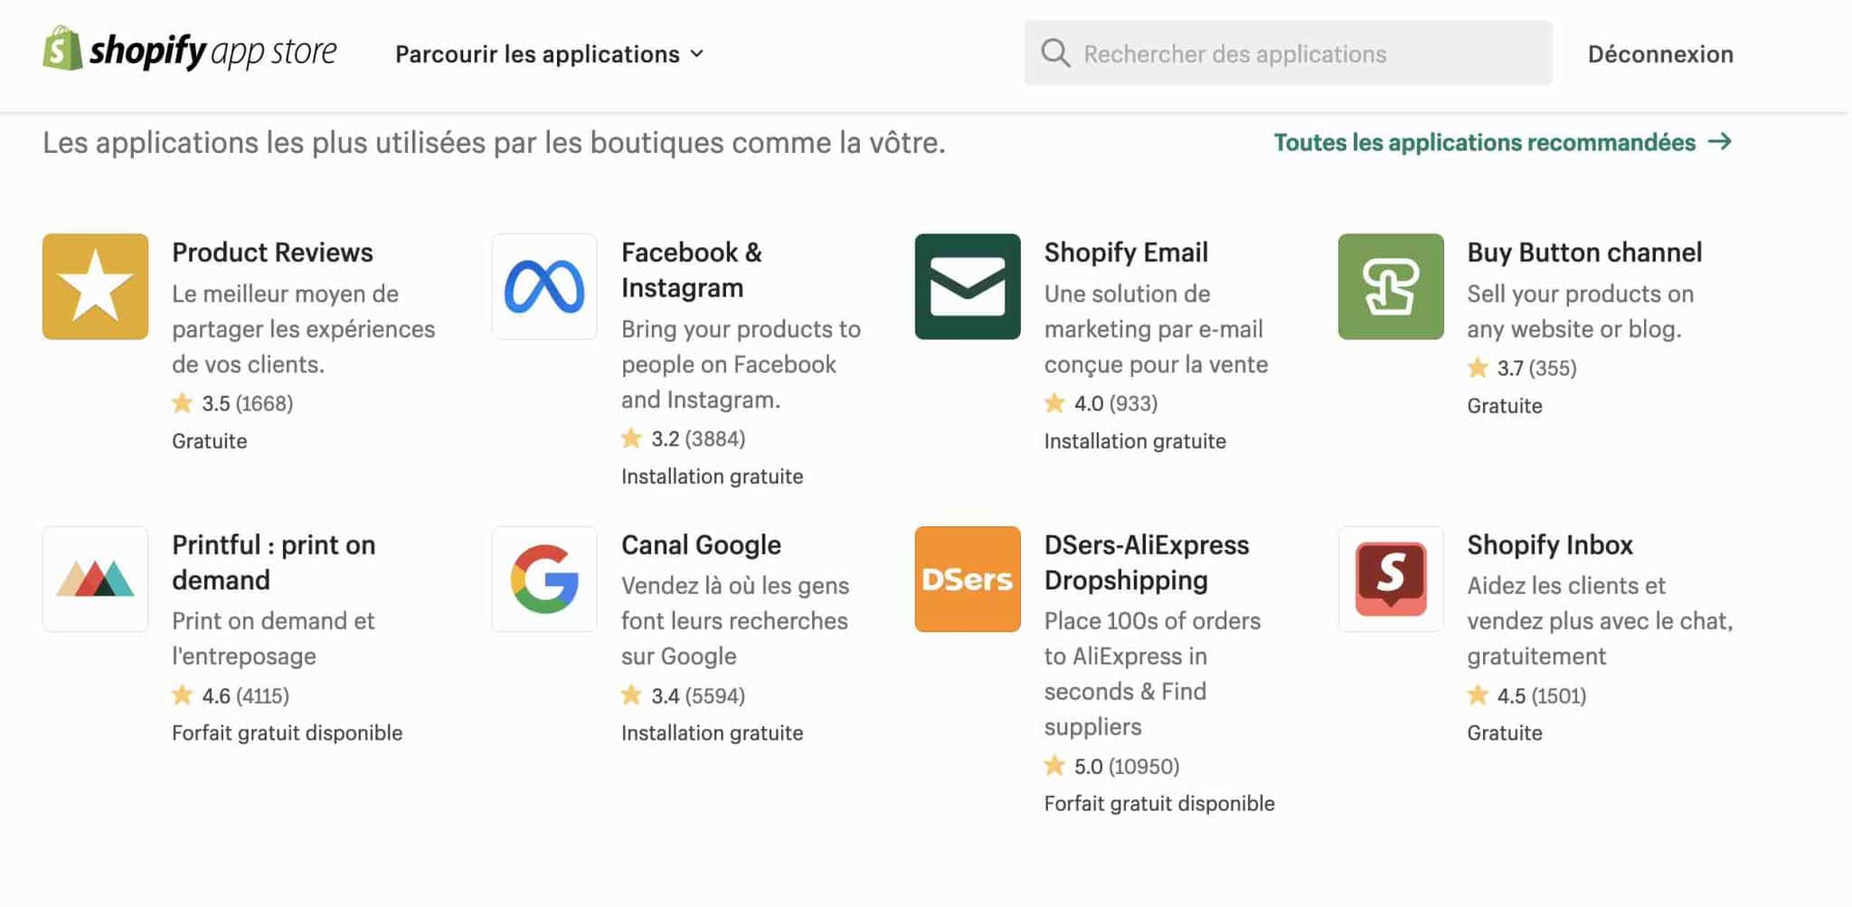Screen dimensions: 1852x907
Task: Open Printful : print on demand title
Action: tap(273, 562)
